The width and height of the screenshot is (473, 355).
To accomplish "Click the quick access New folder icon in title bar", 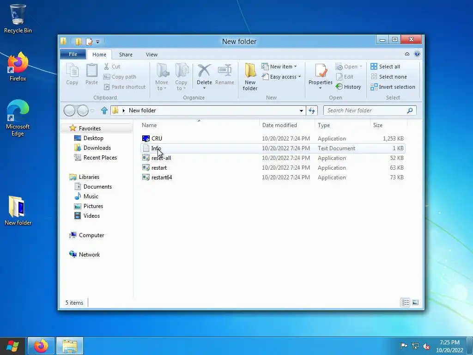I will coord(79,41).
